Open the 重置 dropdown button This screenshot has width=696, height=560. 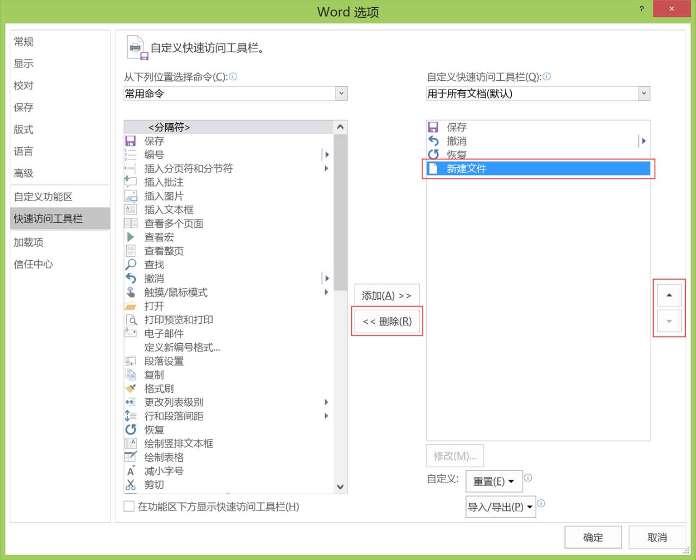[x=494, y=481]
